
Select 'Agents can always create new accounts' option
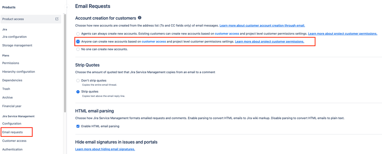pos(78,34)
